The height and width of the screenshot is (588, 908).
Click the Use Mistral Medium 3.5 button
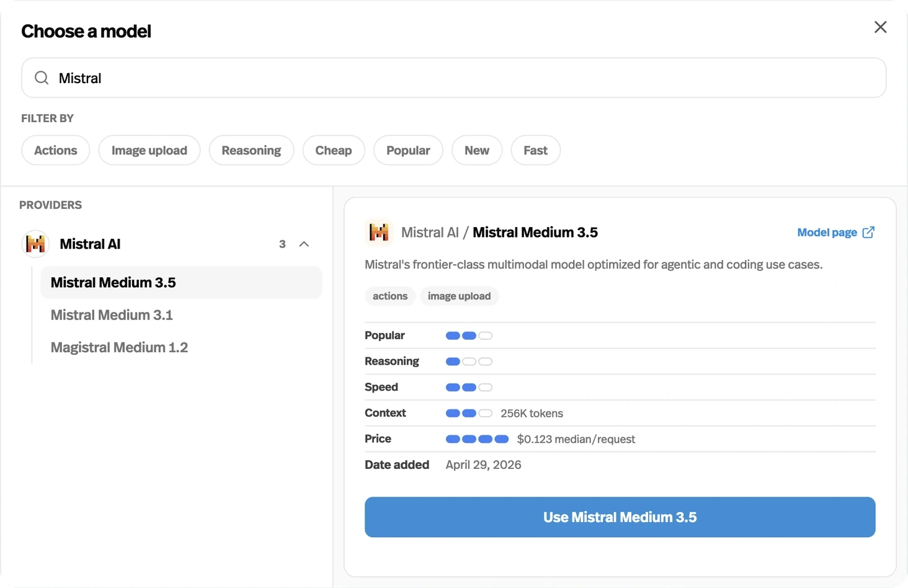(620, 517)
